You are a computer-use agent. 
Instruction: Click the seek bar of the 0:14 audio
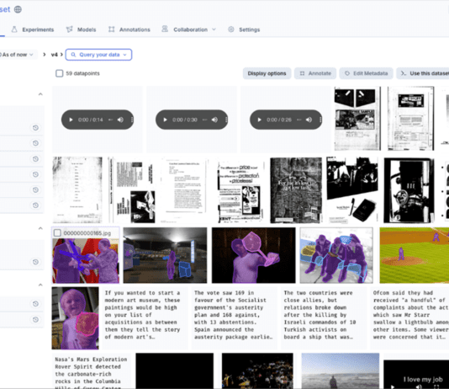coord(110,120)
